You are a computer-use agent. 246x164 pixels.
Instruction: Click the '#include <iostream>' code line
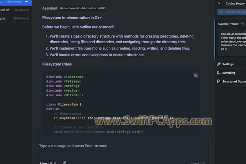(x=65, y=77)
